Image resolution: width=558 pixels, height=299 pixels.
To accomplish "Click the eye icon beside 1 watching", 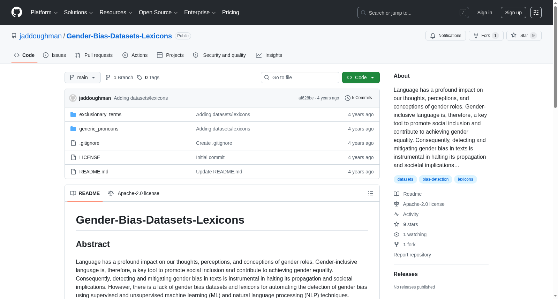I will pos(397,234).
